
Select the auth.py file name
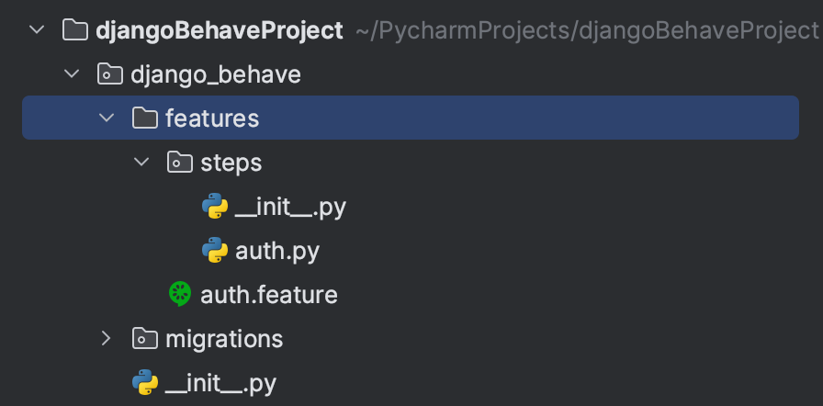click(x=277, y=252)
